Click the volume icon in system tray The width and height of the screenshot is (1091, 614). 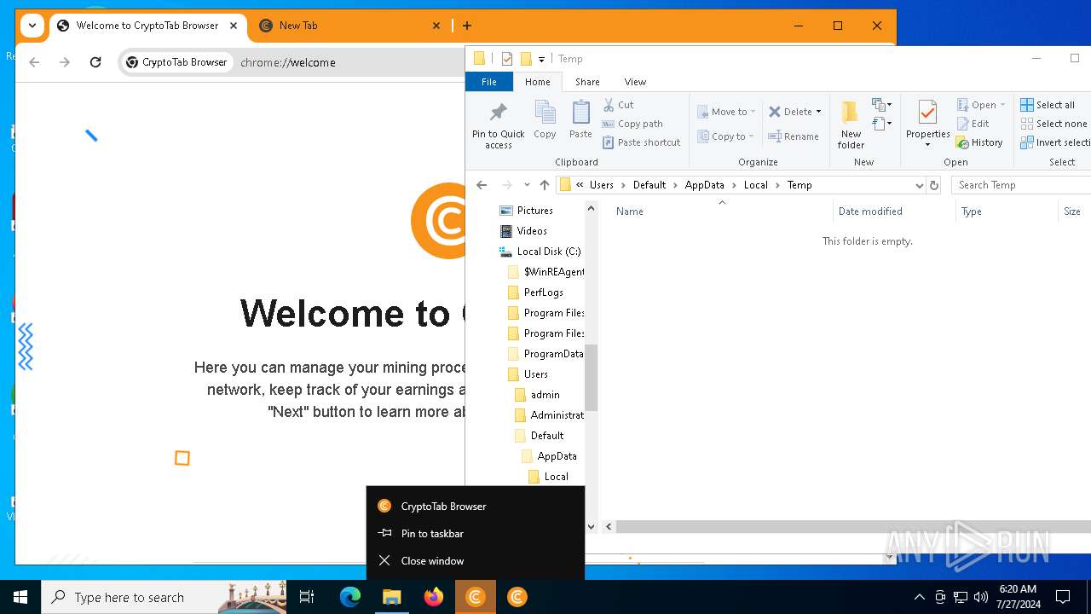[980, 597]
